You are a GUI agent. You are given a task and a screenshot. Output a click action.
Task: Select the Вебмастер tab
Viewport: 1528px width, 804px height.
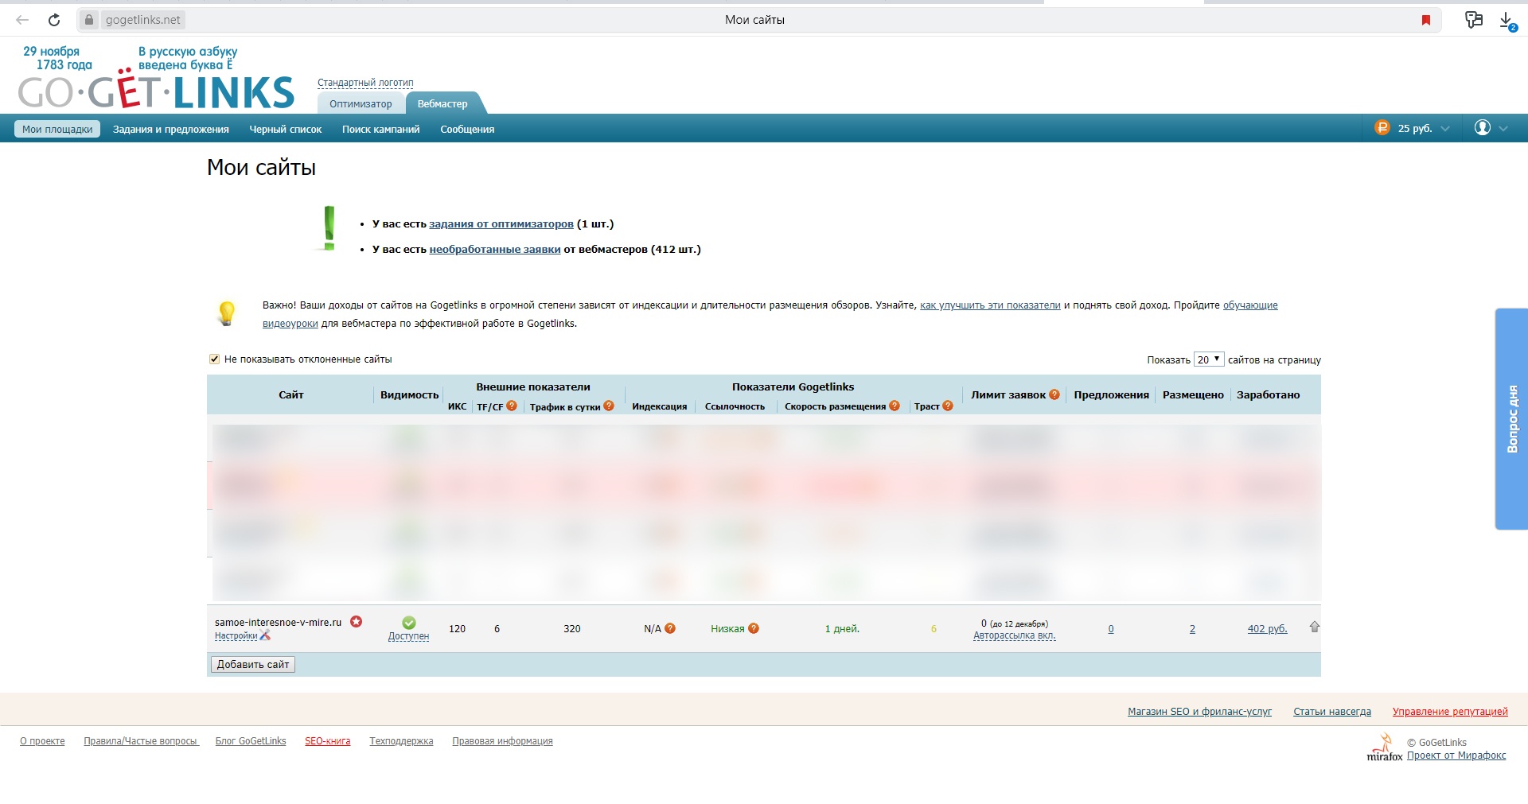(442, 103)
